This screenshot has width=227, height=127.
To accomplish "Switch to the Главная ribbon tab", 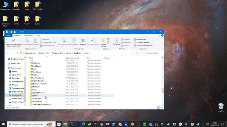I will (17, 36).
